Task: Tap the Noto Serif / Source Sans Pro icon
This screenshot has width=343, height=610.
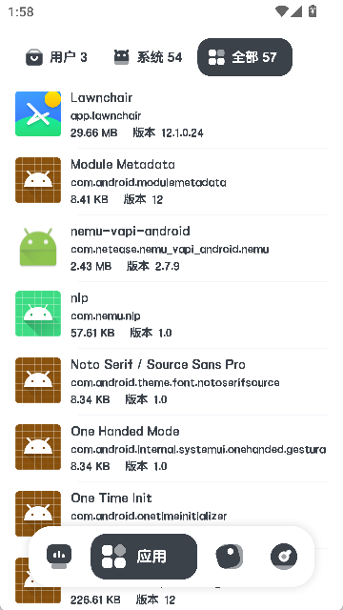Action: click(38, 380)
